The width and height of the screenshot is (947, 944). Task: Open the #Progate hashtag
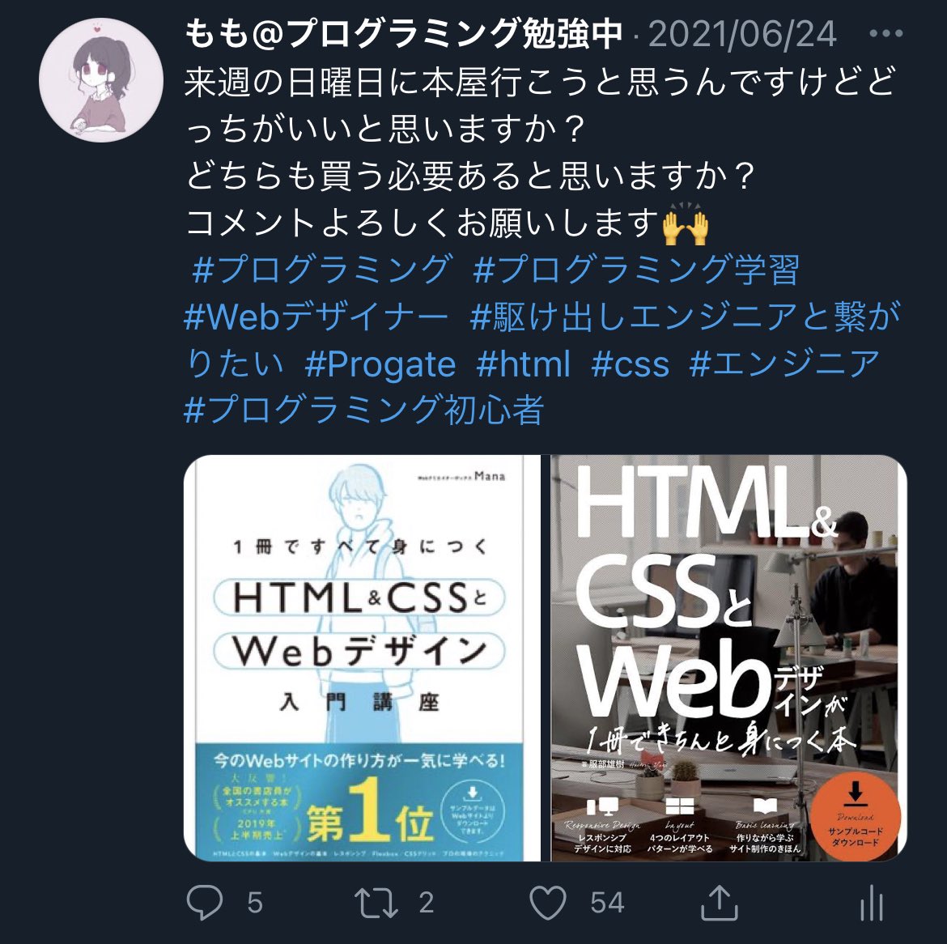click(x=380, y=364)
